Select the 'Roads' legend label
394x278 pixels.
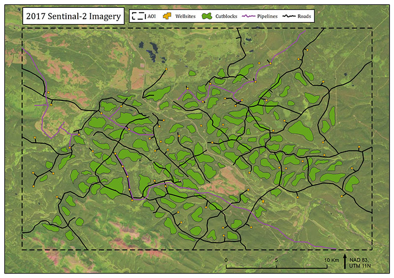pyautogui.click(x=304, y=16)
